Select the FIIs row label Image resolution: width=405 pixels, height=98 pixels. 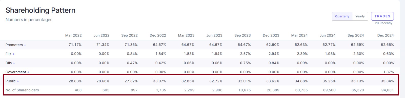[8, 54]
